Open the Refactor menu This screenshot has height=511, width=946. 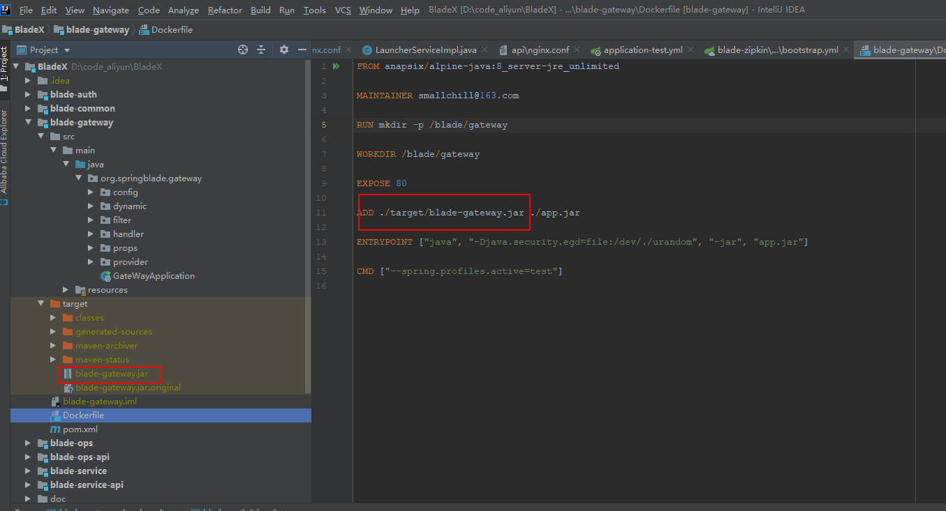click(x=225, y=10)
